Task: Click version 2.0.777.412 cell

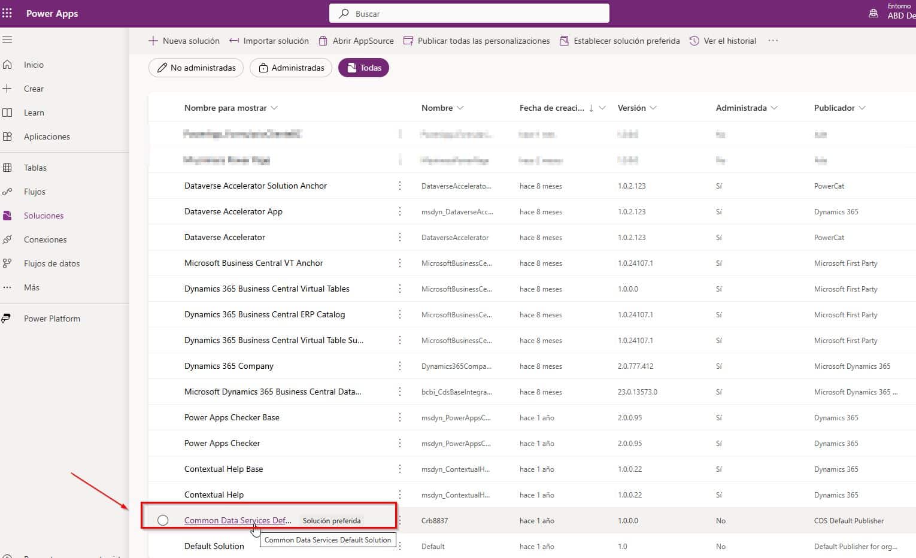Action: 636,366
